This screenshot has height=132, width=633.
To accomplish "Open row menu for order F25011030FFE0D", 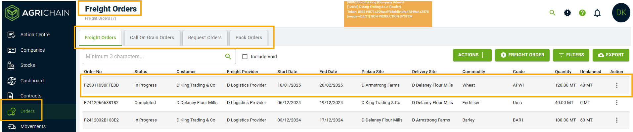I will [616, 85].
